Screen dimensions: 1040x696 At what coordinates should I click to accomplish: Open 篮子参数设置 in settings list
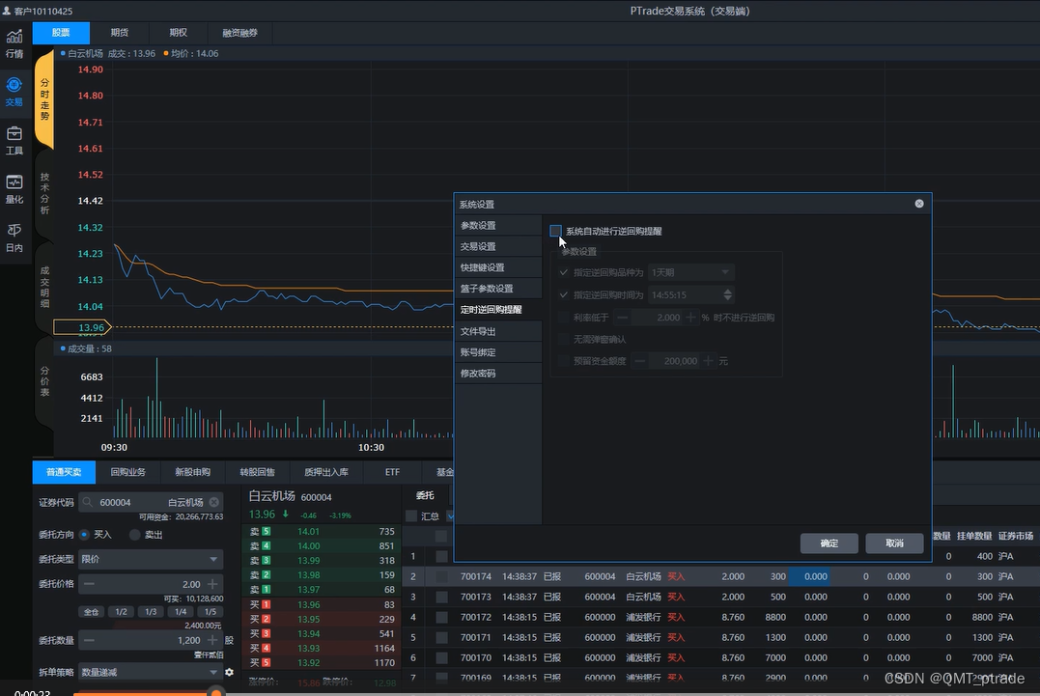(498, 289)
